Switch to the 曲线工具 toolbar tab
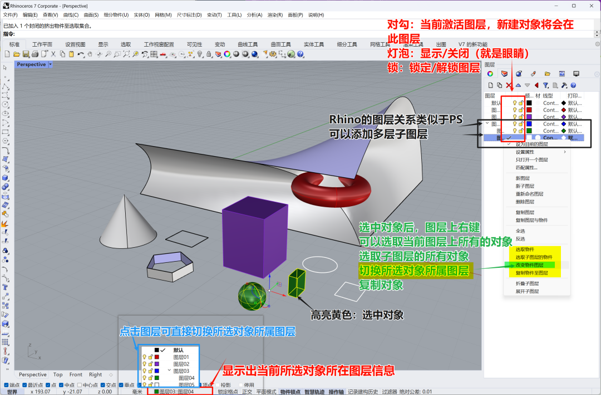 [x=248, y=44]
